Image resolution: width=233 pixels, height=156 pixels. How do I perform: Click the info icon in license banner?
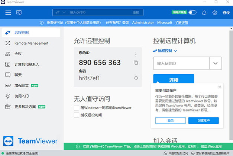pyautogui.click(x=42, y=23)
